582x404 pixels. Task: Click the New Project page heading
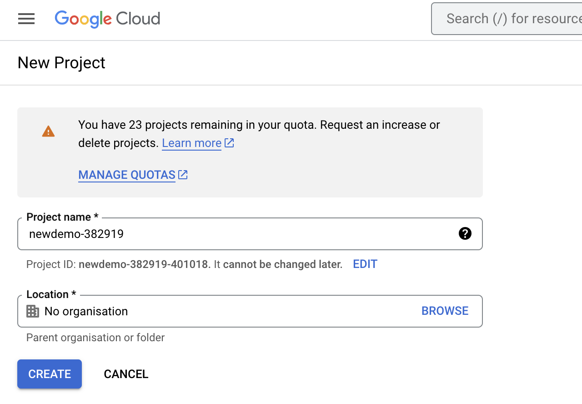pyautogui.click(x=61, y=63)
